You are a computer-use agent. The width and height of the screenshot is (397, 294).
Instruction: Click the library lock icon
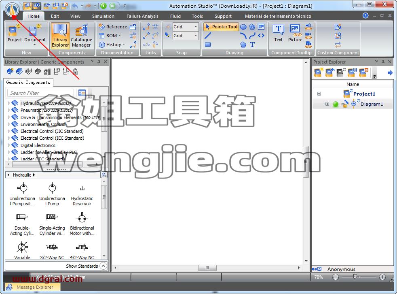tap(75, 72)
